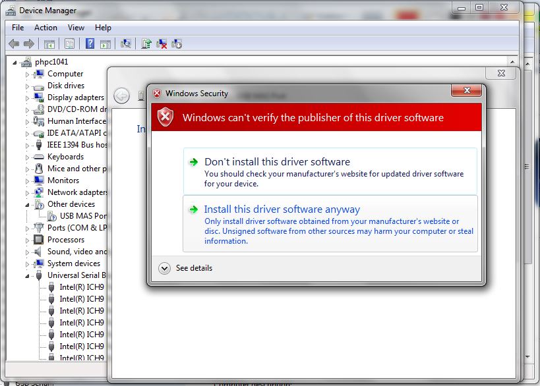This screenshot has height=386, width=540.
Task: Toggle the action pane toolbar icon
Action: (x=105, y=44)
